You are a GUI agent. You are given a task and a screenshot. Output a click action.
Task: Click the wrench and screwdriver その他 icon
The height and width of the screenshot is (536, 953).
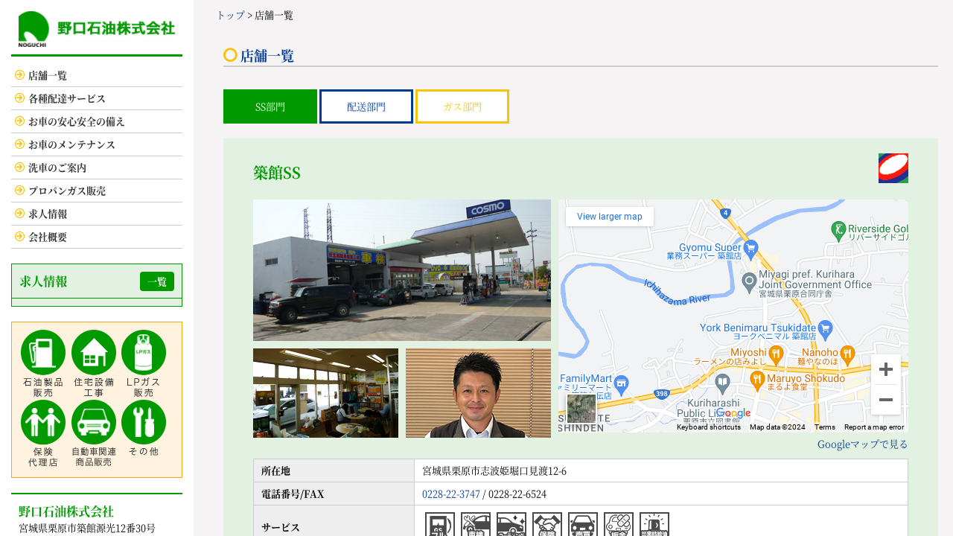point(144,422)
